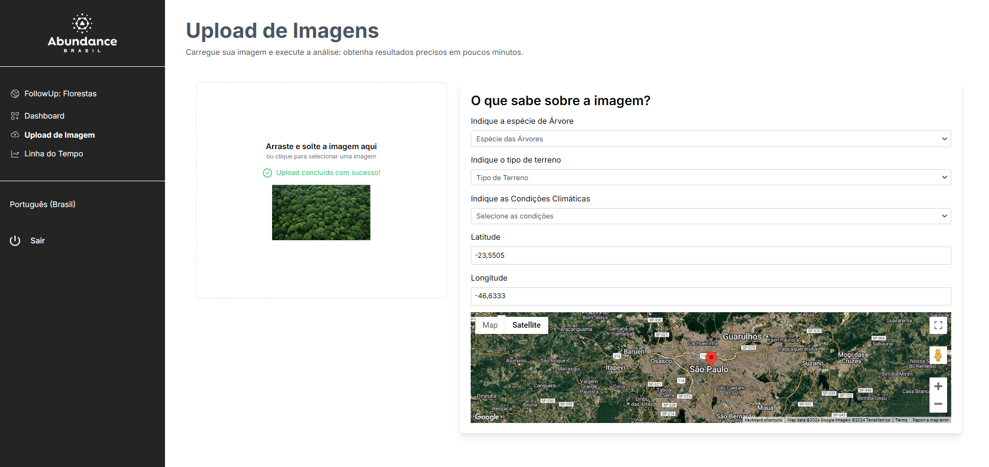Click the uploaded forest image thumbnail
This screenshot has height=467, width=989.
321,212
